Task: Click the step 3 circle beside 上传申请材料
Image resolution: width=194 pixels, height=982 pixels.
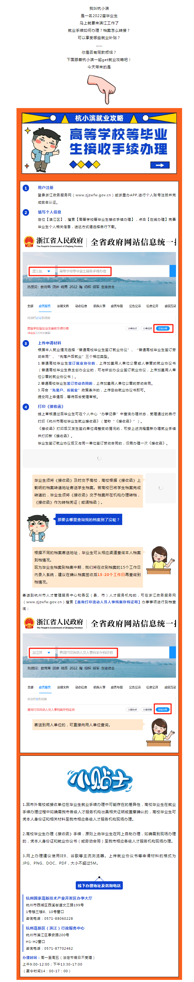Action: [x=26, y=343]
